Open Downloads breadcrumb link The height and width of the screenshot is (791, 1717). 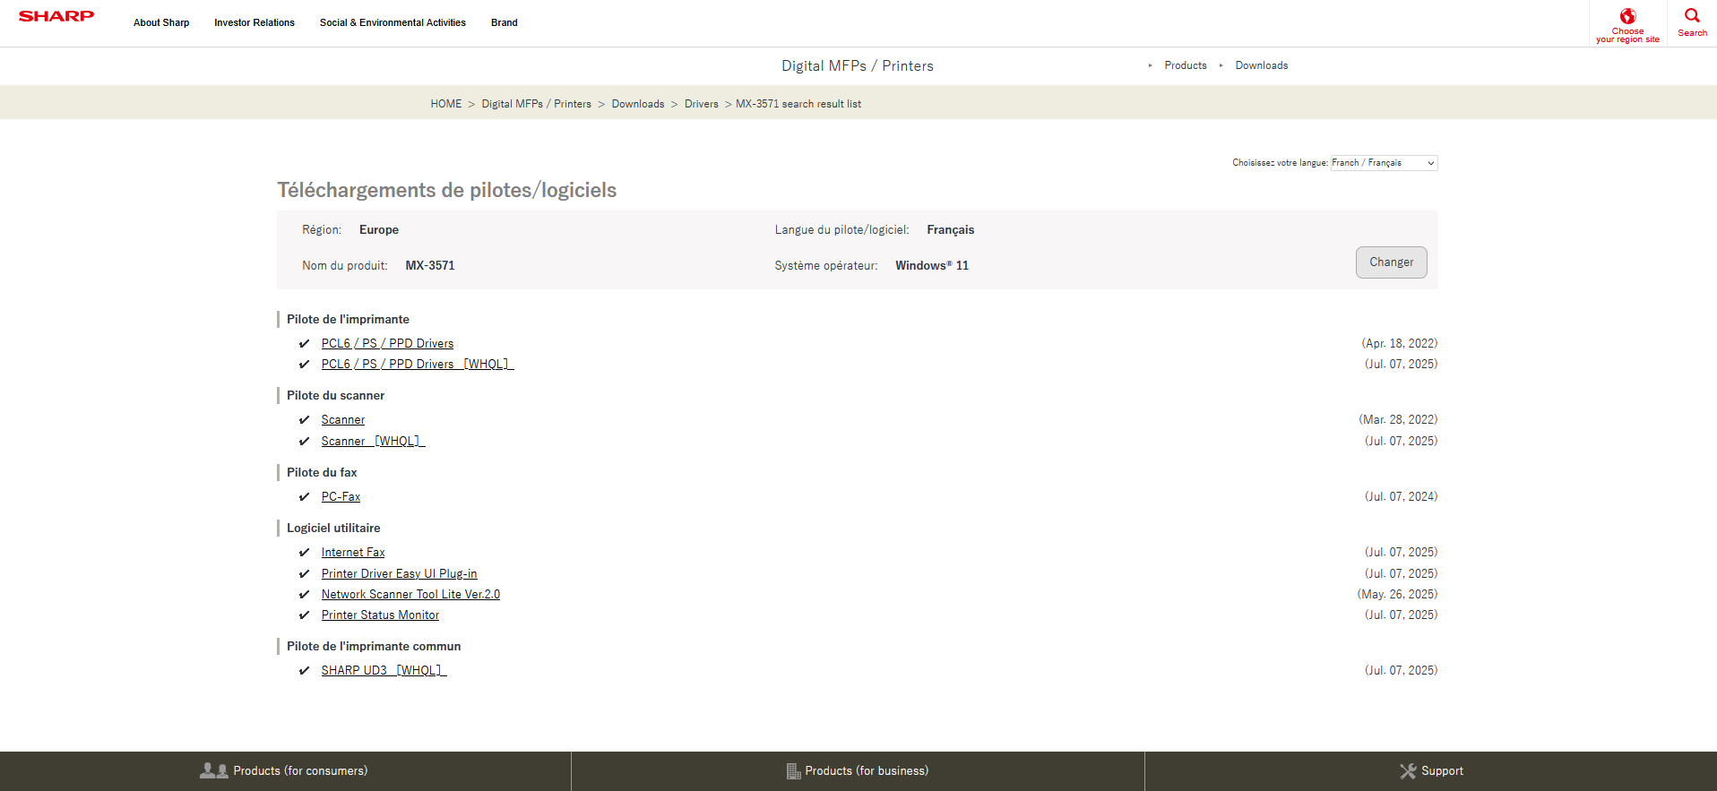pos(638,104)
